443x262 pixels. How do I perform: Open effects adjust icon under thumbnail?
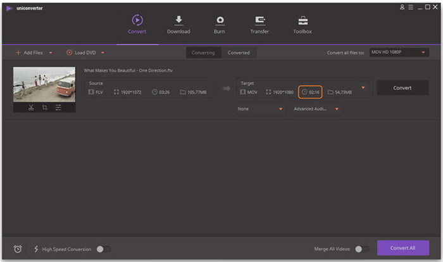(58, 108)
